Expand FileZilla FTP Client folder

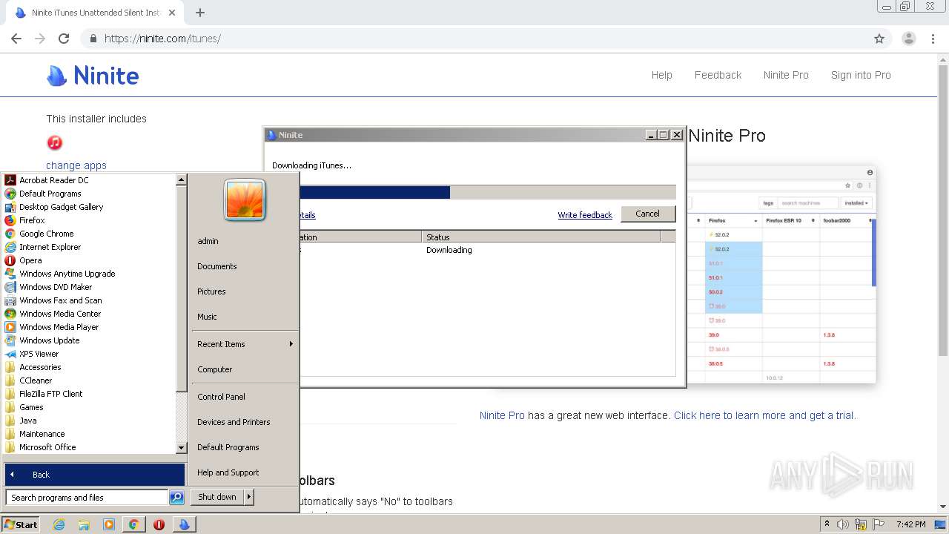click(50, 394)
